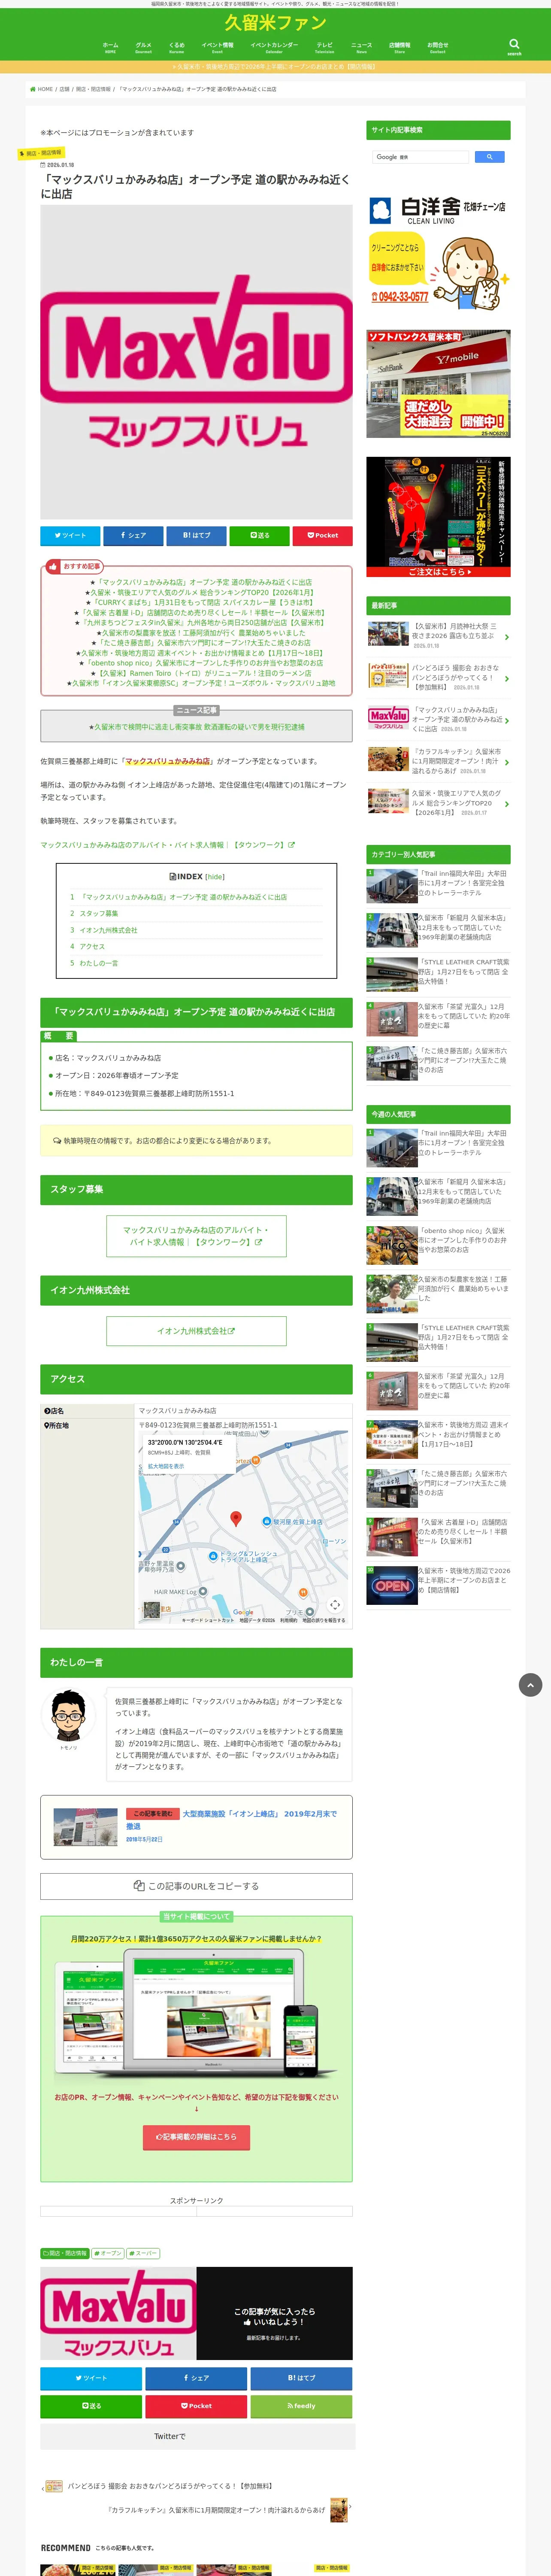
Task: Subscribe via the feedly button
Action: [301, 2406]
